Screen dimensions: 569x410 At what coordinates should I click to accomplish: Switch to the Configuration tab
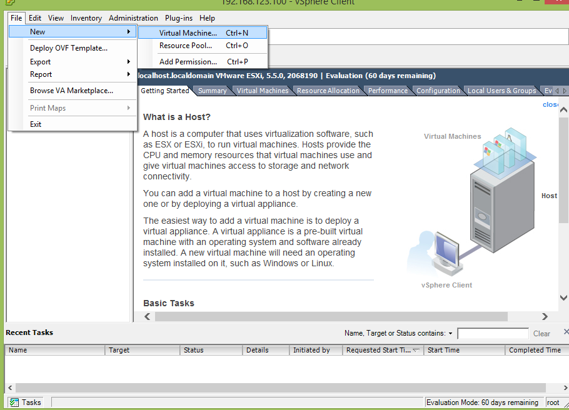(438, 91)
